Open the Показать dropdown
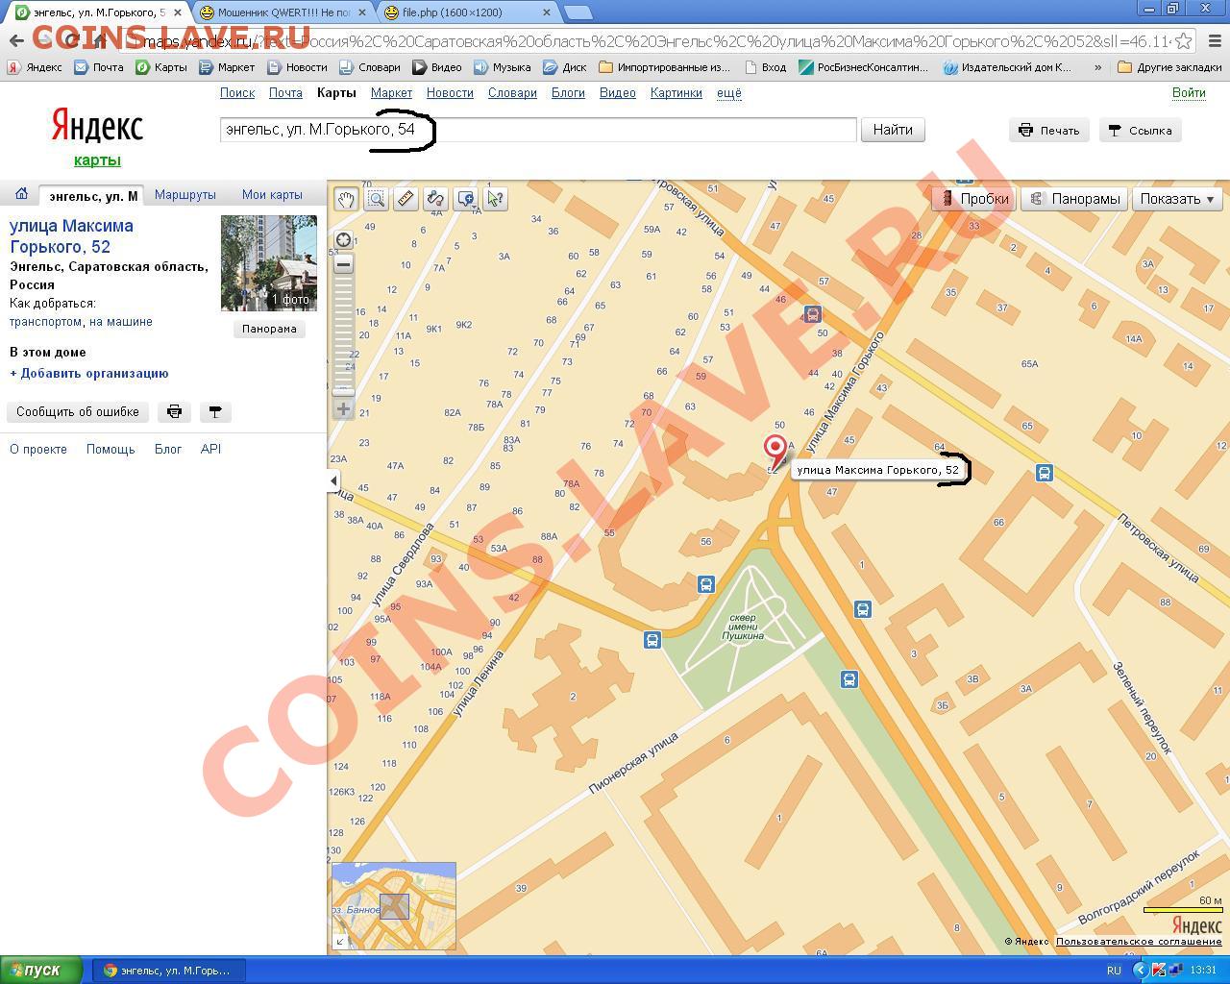Viewport: 1230px width, 984px height. coord(1177,199)
